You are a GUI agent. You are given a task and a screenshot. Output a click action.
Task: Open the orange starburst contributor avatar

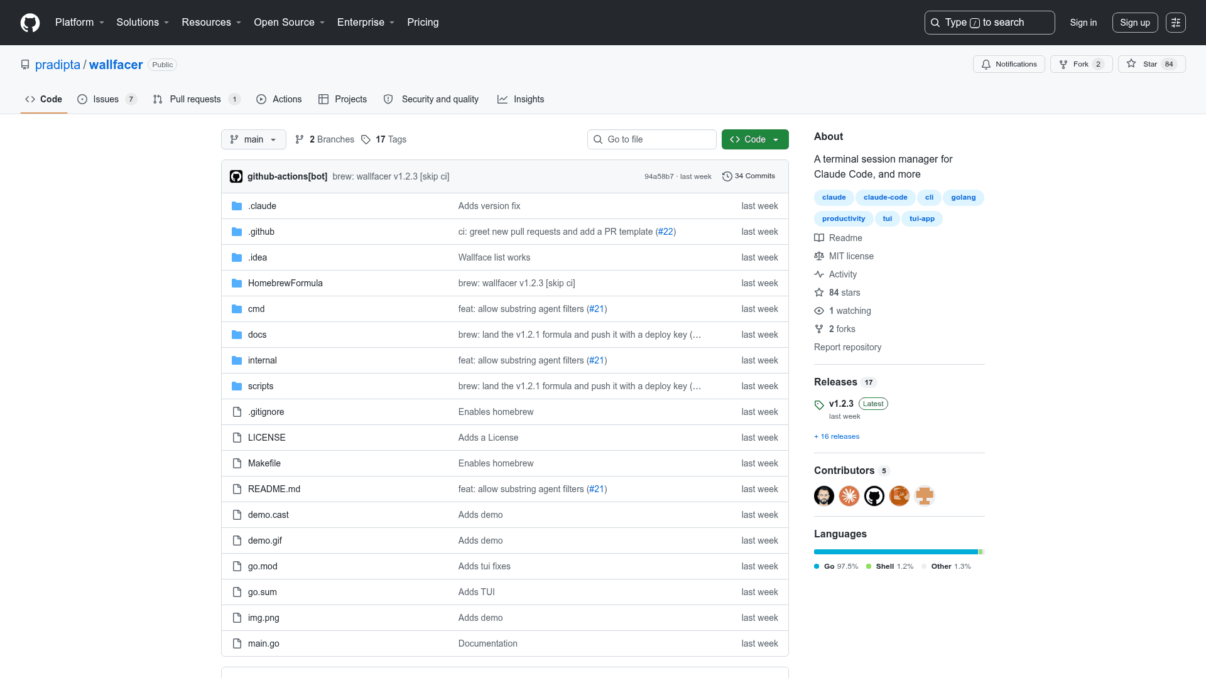(x=849, y=496)
